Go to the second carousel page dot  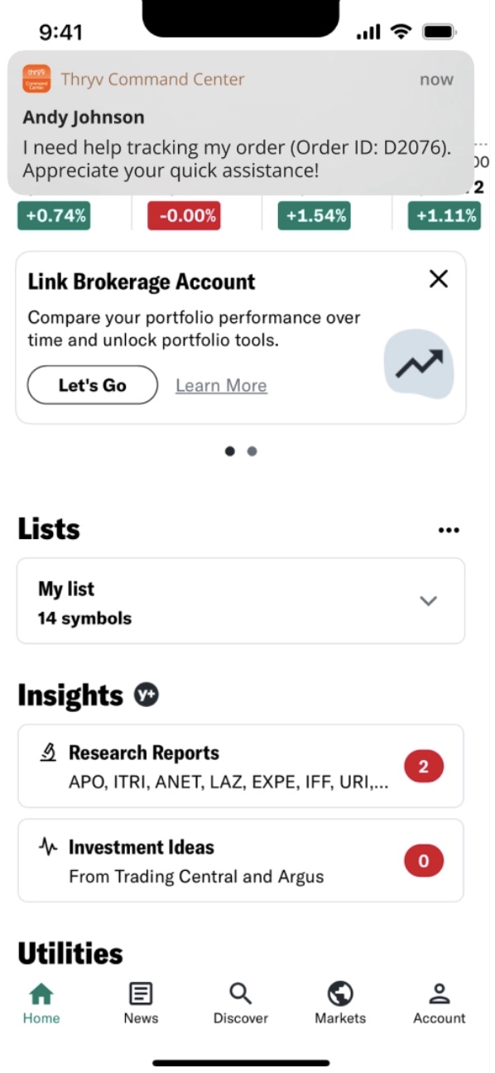[252, 451]
